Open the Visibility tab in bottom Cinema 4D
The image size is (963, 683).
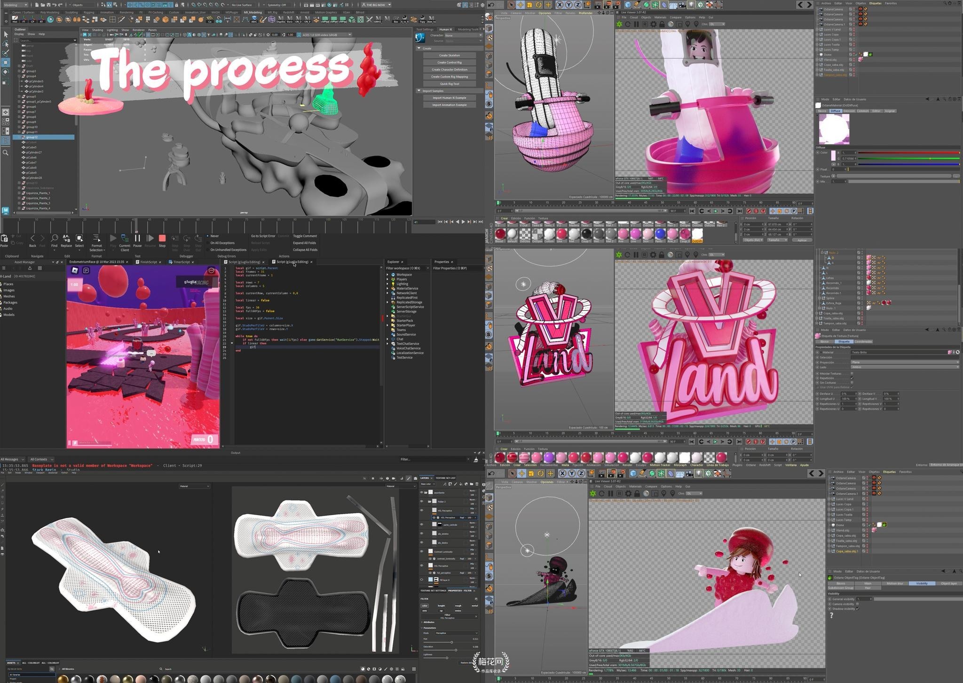point(922,583)
